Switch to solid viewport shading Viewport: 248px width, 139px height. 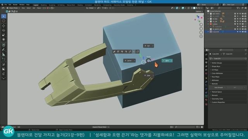(194, 8)
